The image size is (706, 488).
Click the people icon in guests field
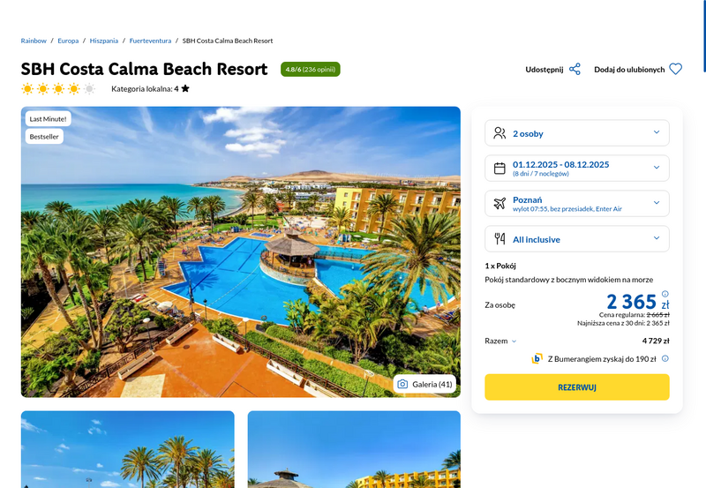pos(499,133)
